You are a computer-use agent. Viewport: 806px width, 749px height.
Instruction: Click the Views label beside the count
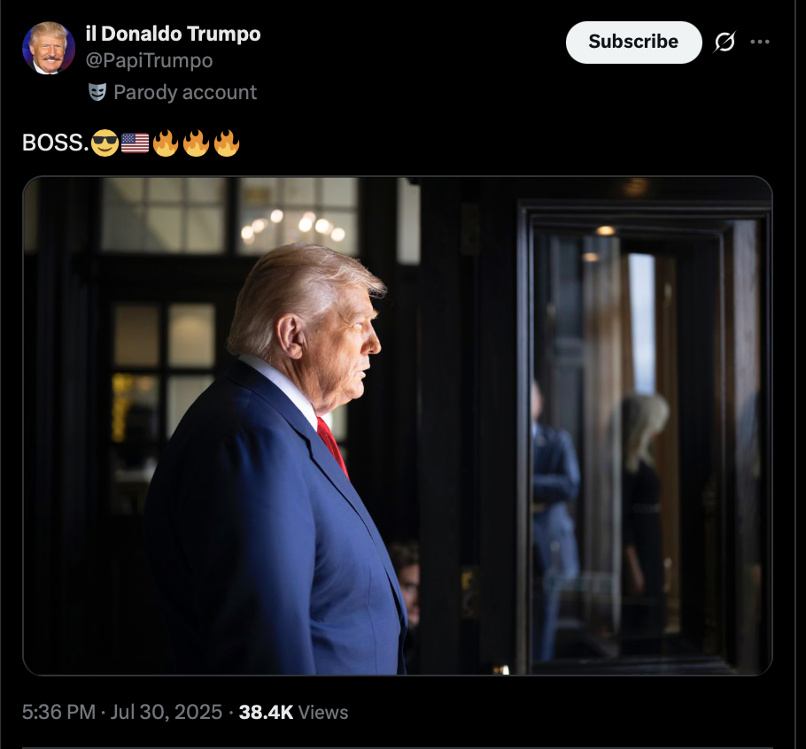click(x=323, y=712)
